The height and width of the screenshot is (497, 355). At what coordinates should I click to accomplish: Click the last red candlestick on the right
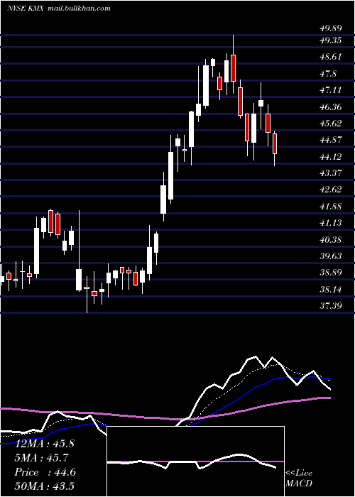tap(275, 143)
